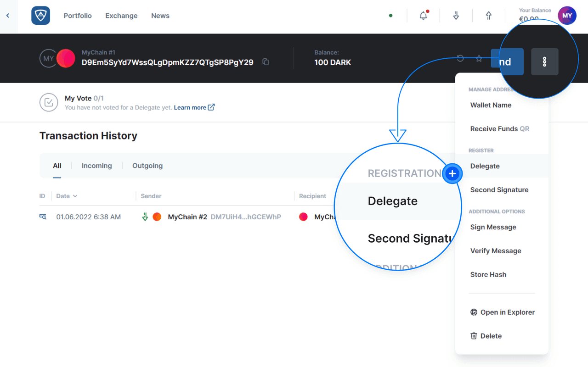Click the wallet app logo icon

point(40,16)
